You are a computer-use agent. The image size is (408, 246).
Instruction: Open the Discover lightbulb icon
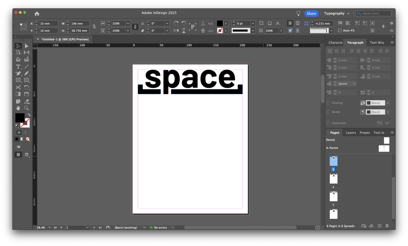pos(299,13)
